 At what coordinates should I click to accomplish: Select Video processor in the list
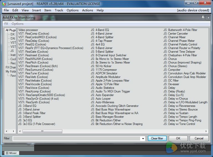tap(28, 30)
